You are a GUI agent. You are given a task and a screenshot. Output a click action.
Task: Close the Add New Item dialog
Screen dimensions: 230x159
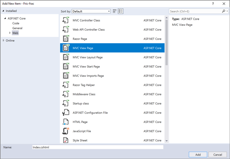click(x=224, y=4)
